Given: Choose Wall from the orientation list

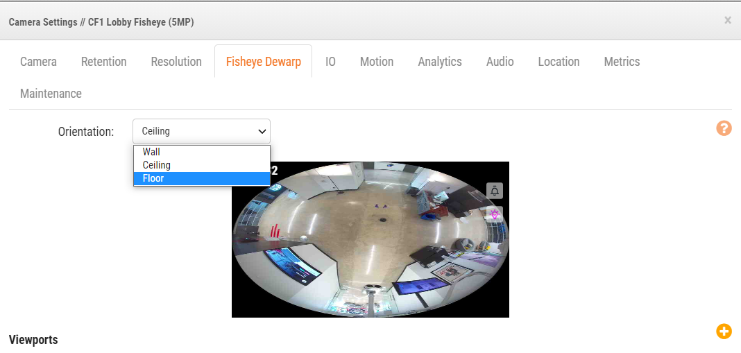Looking at the screenshot, I should [202, 152].
